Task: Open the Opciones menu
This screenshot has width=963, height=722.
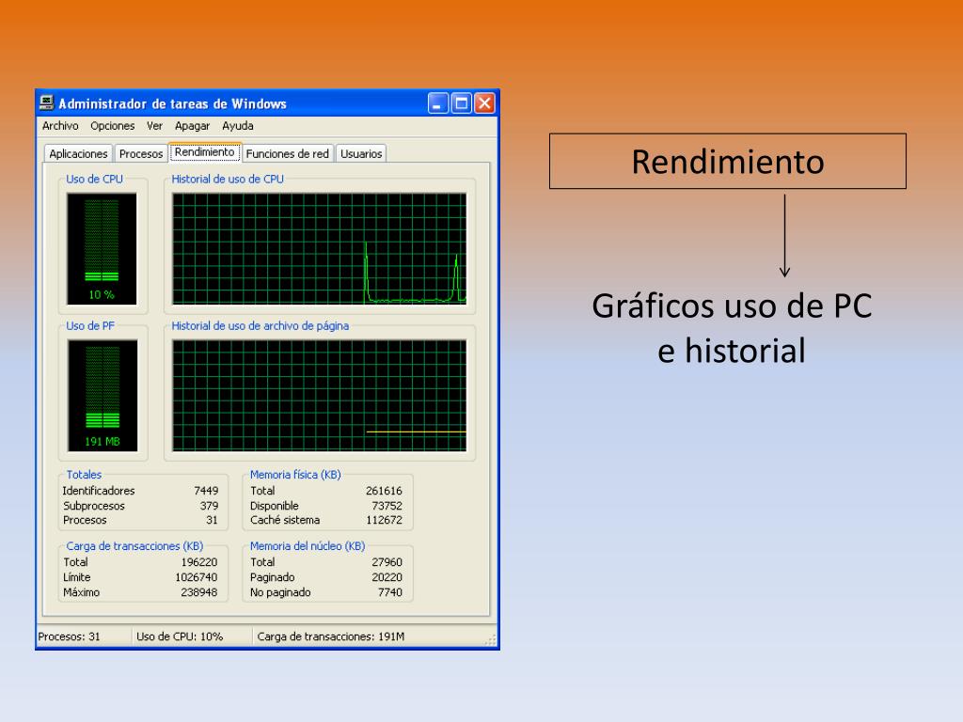Action: click(113, 126)
